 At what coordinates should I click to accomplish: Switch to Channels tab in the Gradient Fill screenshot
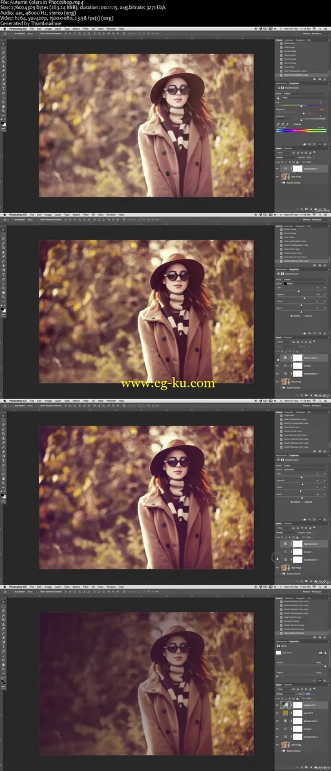point(288,684)
